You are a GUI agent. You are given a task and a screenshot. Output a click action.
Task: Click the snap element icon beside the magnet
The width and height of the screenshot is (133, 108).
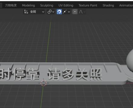[65, 12]
